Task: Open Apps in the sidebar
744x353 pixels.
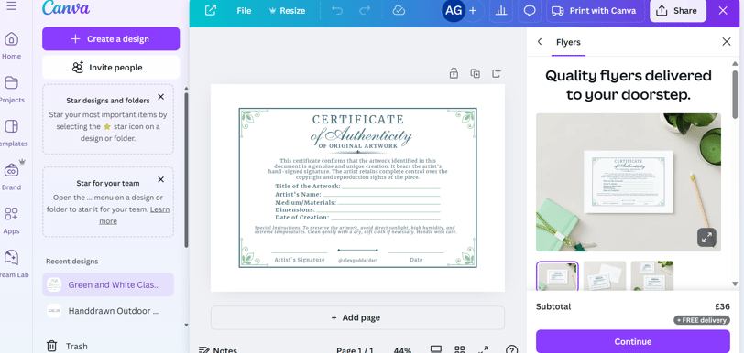Action: [11, 220]
